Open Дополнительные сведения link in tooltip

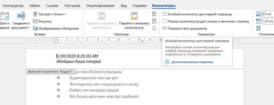click(x=192, y=62)
